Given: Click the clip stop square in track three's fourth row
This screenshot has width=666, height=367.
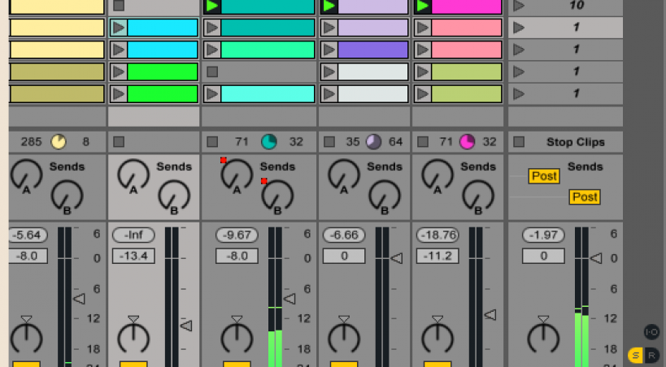Looking at the screenshot, I should [x=212, y=71].
